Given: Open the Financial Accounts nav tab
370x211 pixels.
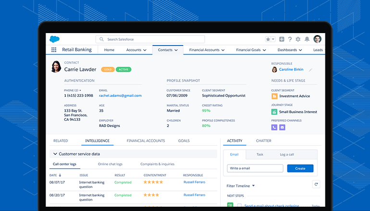Looking at the screenshot, I should point(204,50).
